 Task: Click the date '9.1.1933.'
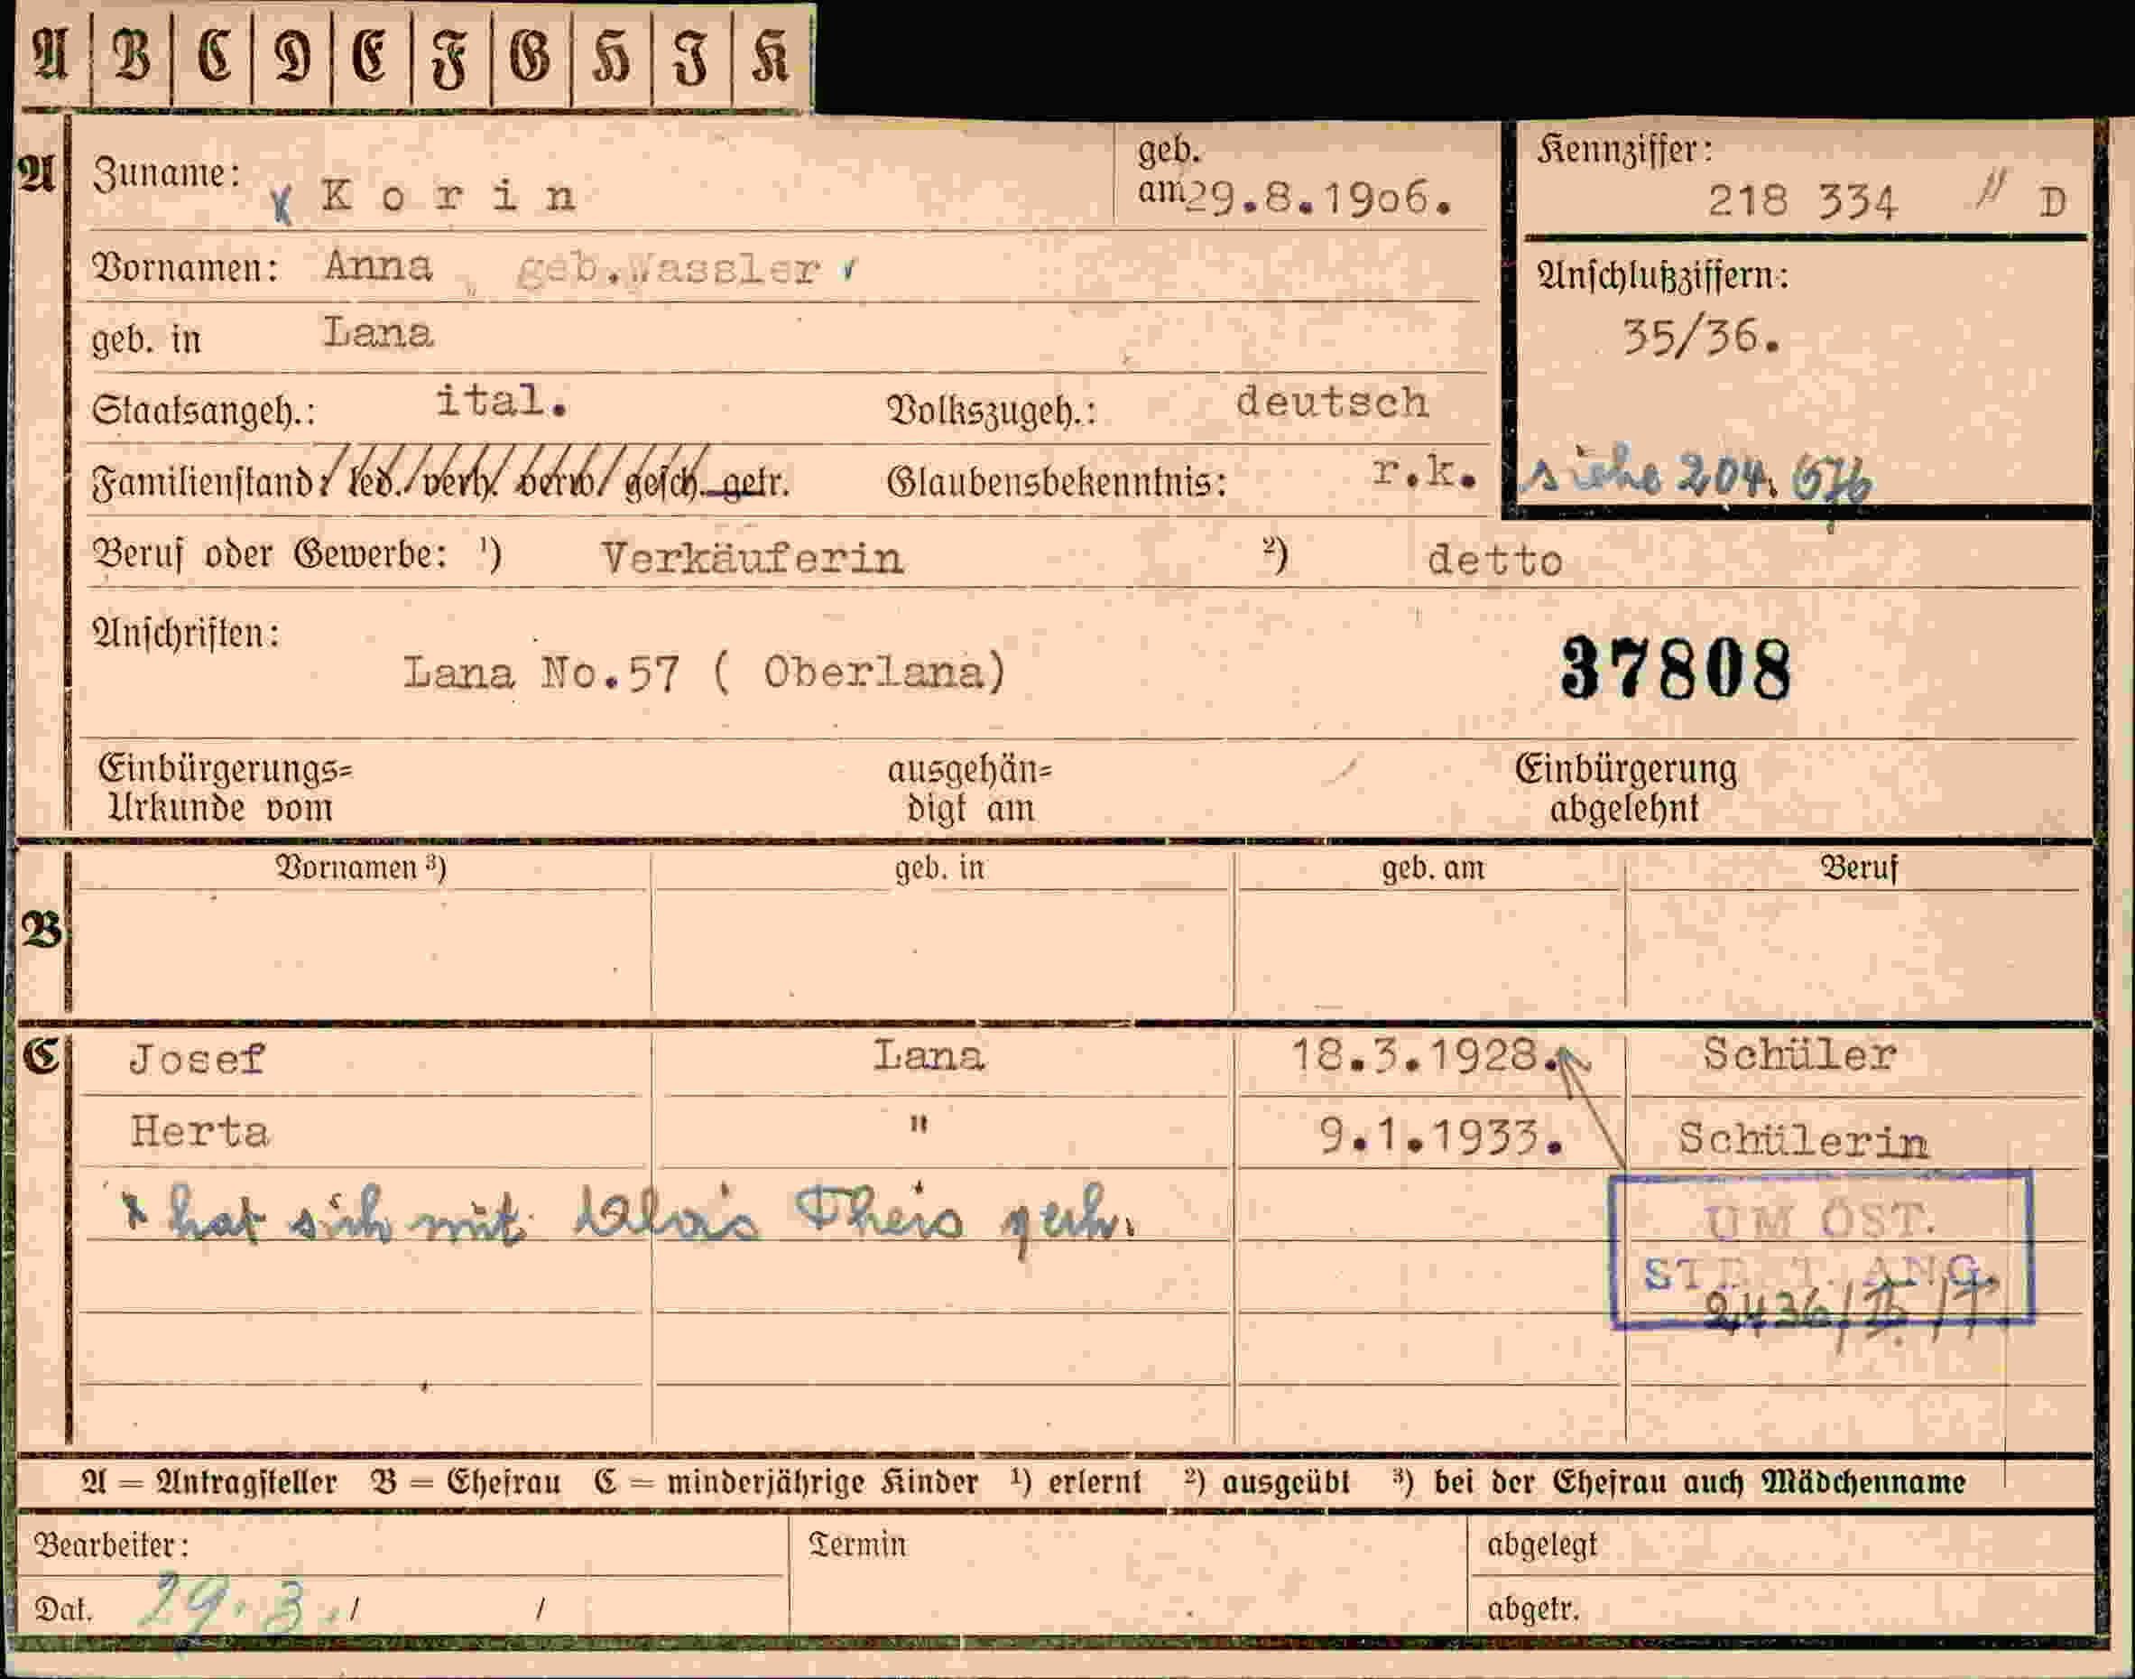click(1440, 1138)
